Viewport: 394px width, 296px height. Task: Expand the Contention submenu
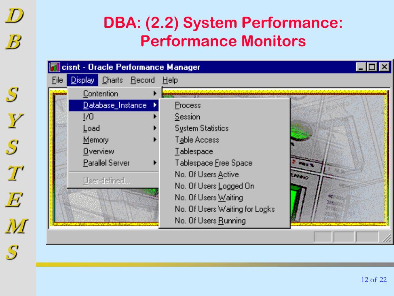(x=114, y=94)
